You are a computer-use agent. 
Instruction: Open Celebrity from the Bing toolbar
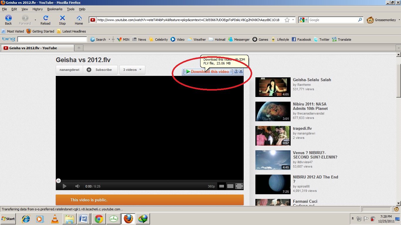coord(158,39)
